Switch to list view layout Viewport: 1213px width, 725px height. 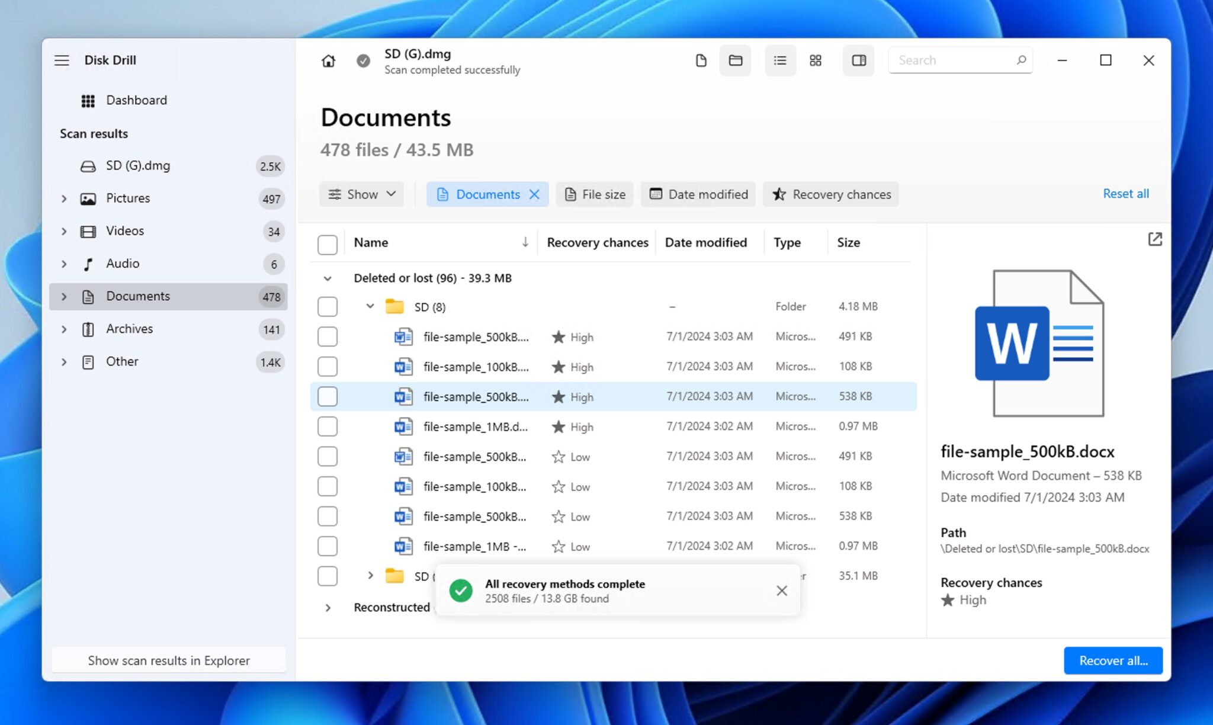click(780, 60)
